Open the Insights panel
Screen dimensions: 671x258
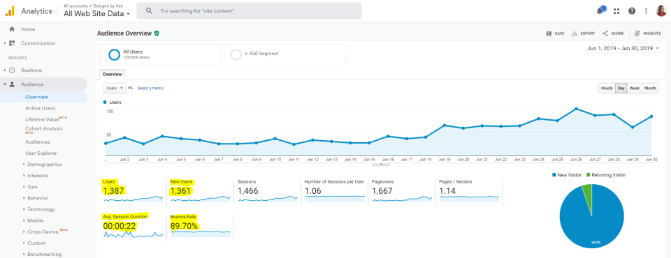[647, 33]
